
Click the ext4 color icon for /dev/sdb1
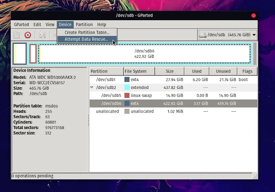click(x=127, y=80)
